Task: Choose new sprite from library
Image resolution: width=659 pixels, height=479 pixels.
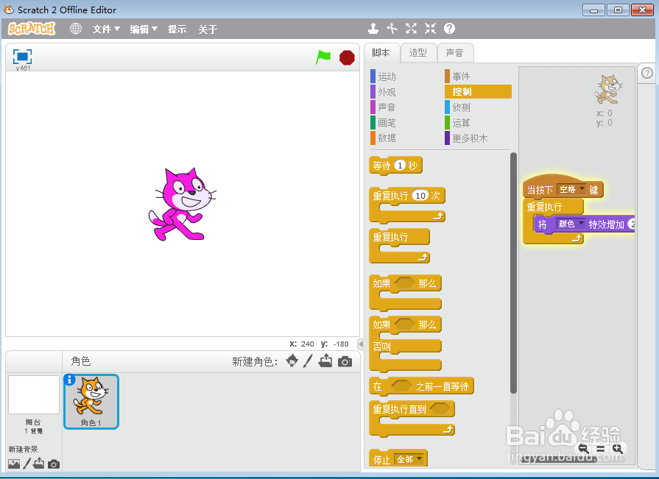Action: click(292, 361)
